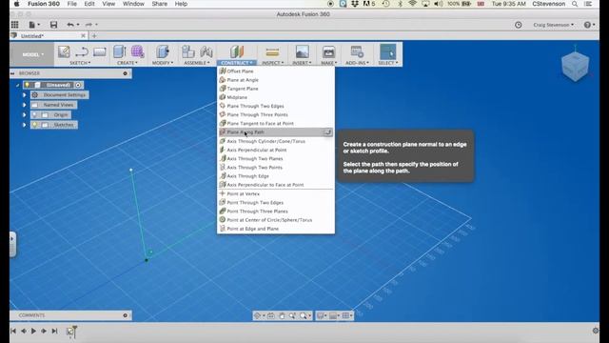Open the MODIFY dropdown label
The width and height of the screenshot is (609, 343).
163,63
